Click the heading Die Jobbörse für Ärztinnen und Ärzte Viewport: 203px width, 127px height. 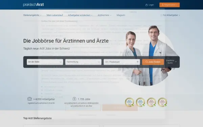tap(66, 41)
